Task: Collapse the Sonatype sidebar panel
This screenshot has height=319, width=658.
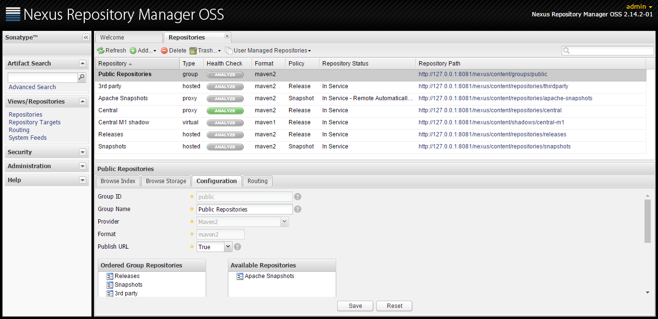Action: click(86, 38)
